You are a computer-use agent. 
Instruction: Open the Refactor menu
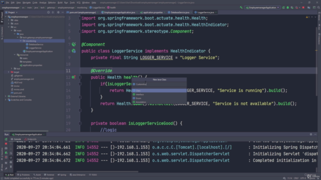point(52,2)
